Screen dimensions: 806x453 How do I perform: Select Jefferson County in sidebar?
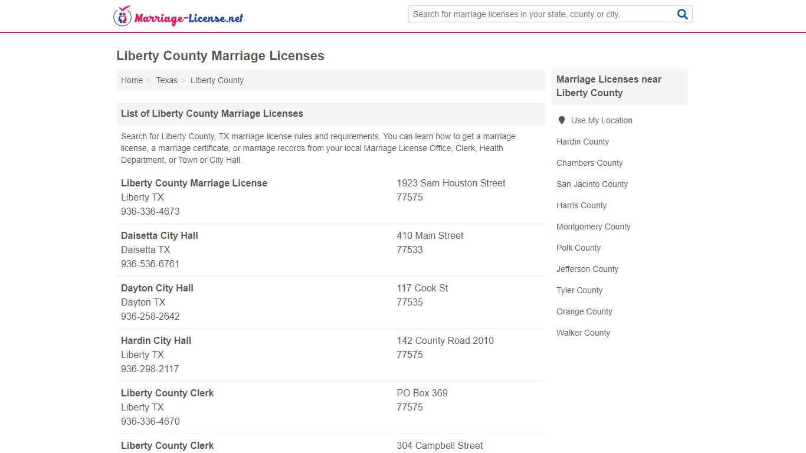(x=587, y=269)
